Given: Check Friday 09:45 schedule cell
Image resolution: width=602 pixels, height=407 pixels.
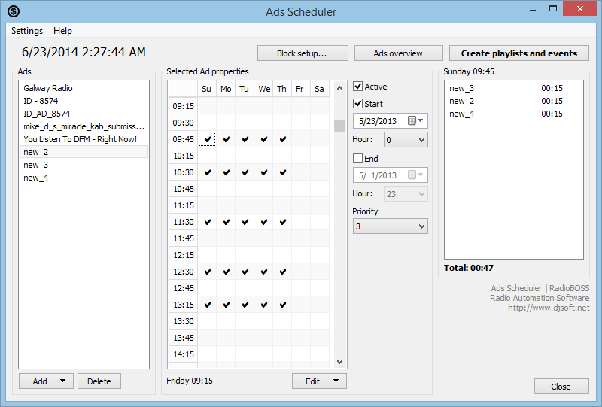Looking at the screenshot, I should [301, 139].
